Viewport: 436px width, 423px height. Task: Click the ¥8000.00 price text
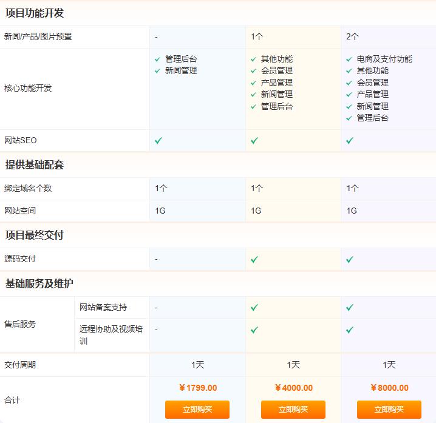click(389, 388)
